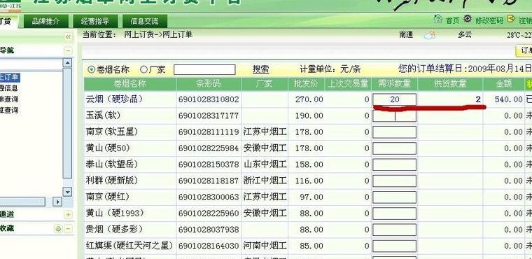Switch to the 信息交流 tab
Image resolution: width=532 pixels, height=259 pixels.
[144, 21]
